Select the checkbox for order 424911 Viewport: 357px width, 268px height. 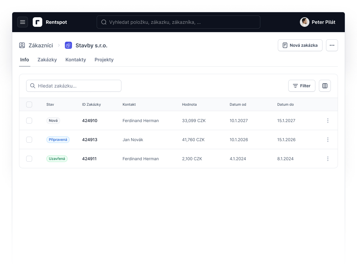tap(29, 159)
